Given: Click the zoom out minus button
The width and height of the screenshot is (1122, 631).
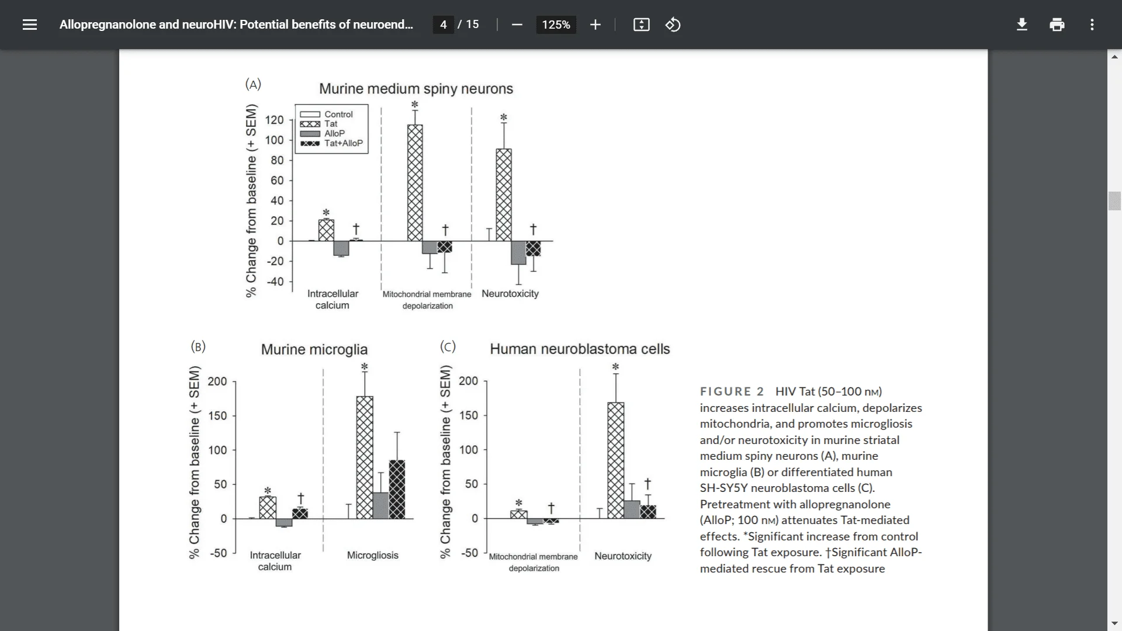Looking at the screenshot, I should (517, 25).
